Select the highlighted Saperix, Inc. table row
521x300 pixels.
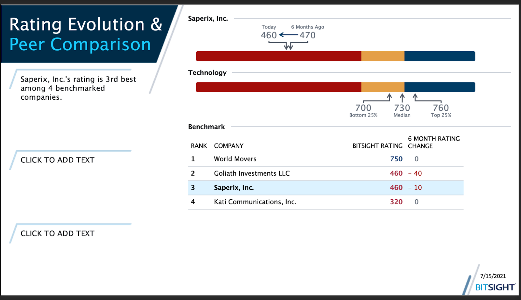326,187
